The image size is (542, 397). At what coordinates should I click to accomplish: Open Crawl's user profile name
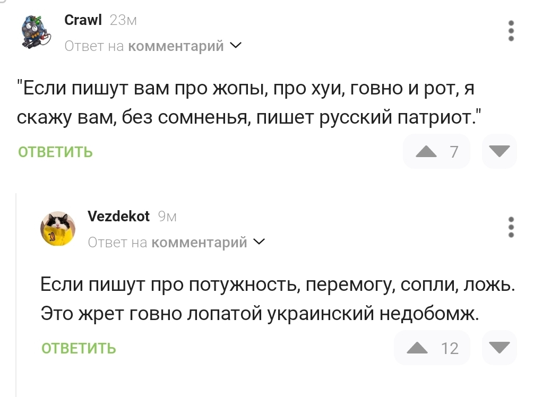point(82,20)
